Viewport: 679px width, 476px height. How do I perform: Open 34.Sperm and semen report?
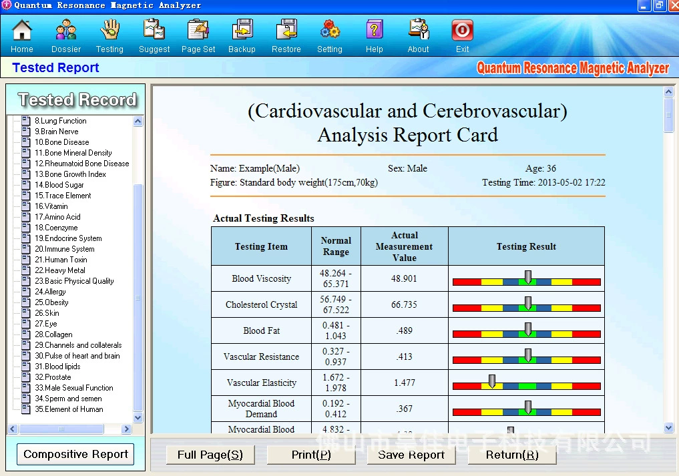click(68, 399)
